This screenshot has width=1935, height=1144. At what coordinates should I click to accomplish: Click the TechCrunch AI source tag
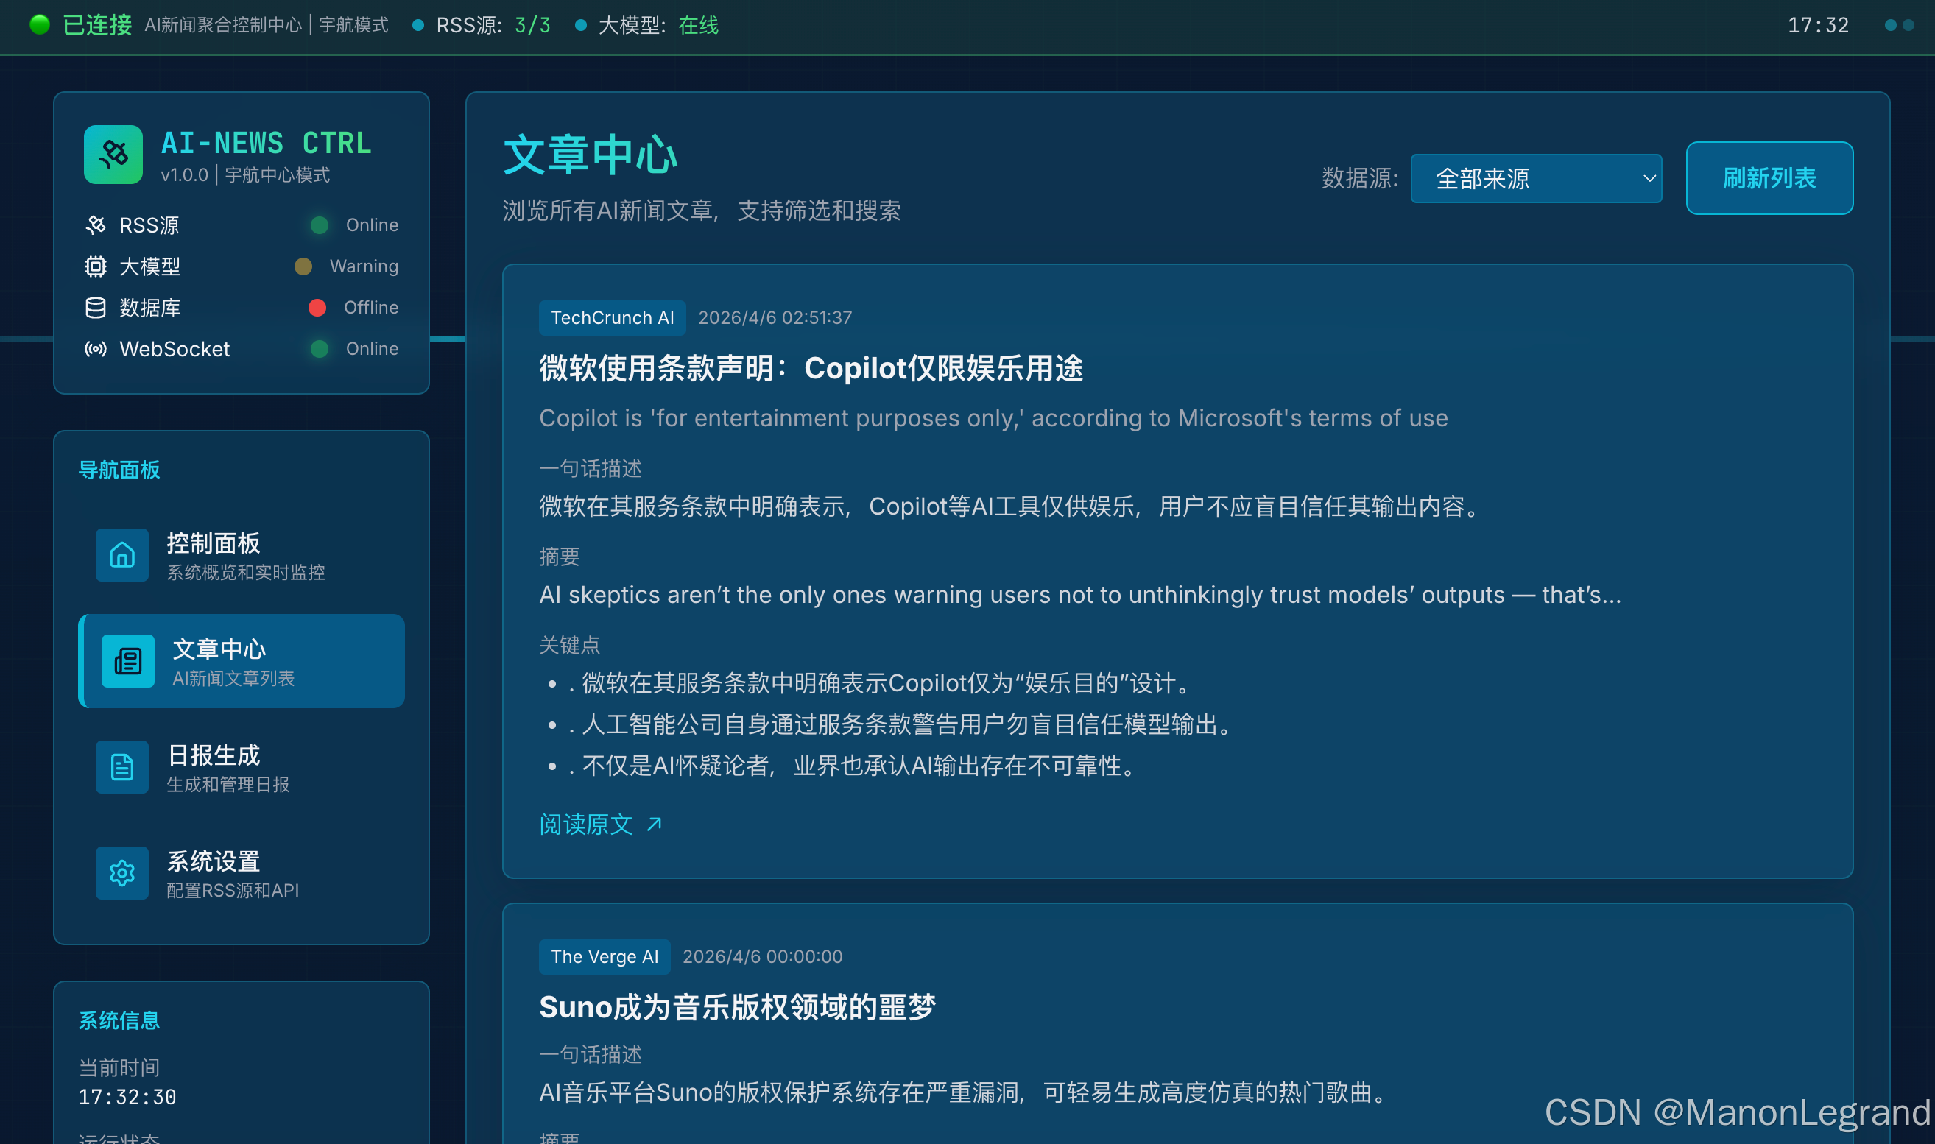pyautogui.click(x=612, y=317)
